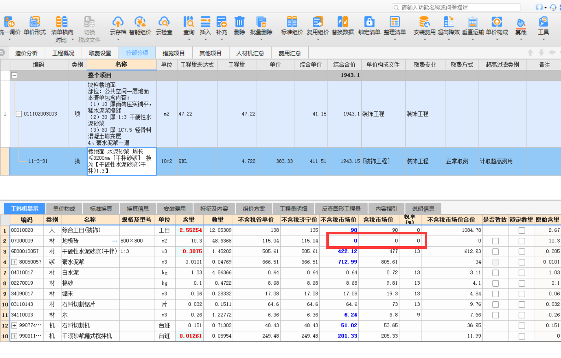Toggle 是否暂估 checkbox for 地板砖

click(x=495, y=241)
